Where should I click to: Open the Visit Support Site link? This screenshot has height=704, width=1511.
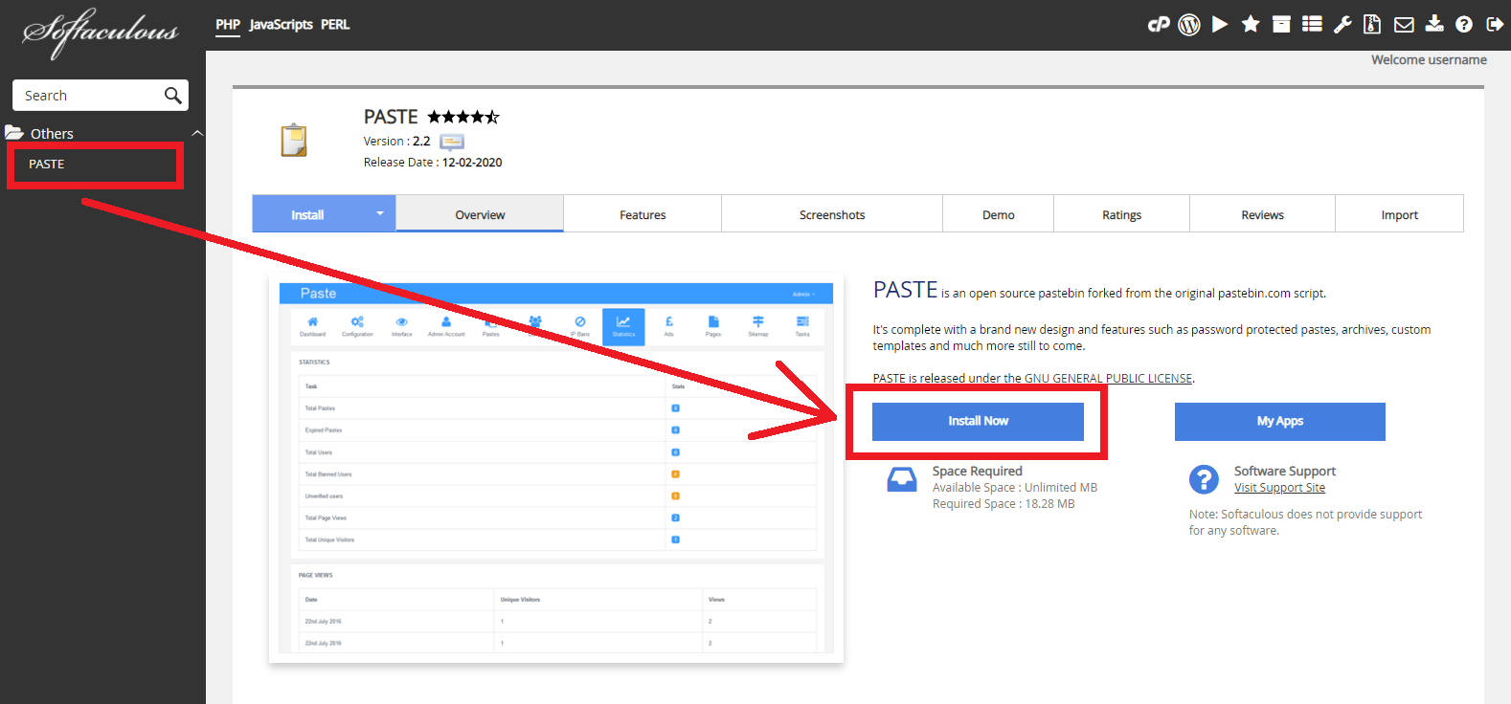coord(1280,488)
